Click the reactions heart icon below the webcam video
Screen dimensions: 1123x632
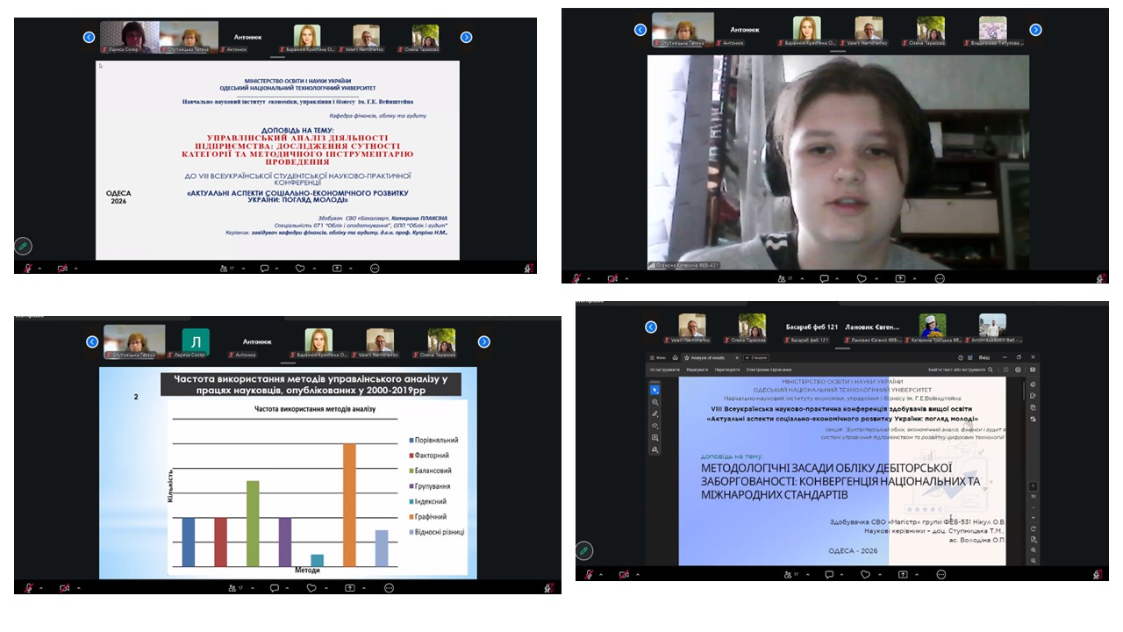point(862,278)
